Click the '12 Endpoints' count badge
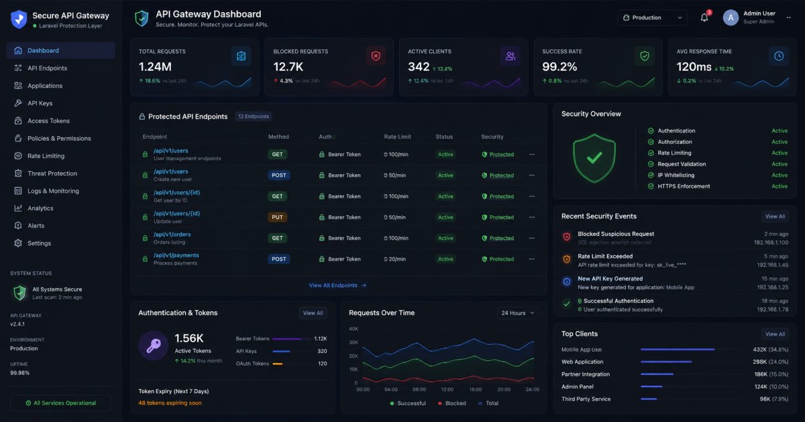 [x=253, y=117]
